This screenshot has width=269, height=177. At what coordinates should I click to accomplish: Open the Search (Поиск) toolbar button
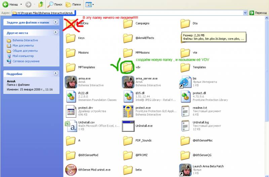coord(55,4)
